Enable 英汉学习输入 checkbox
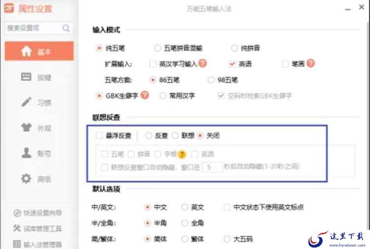The height and width of the screenshot is (249, 370). [x=153, y=64]
